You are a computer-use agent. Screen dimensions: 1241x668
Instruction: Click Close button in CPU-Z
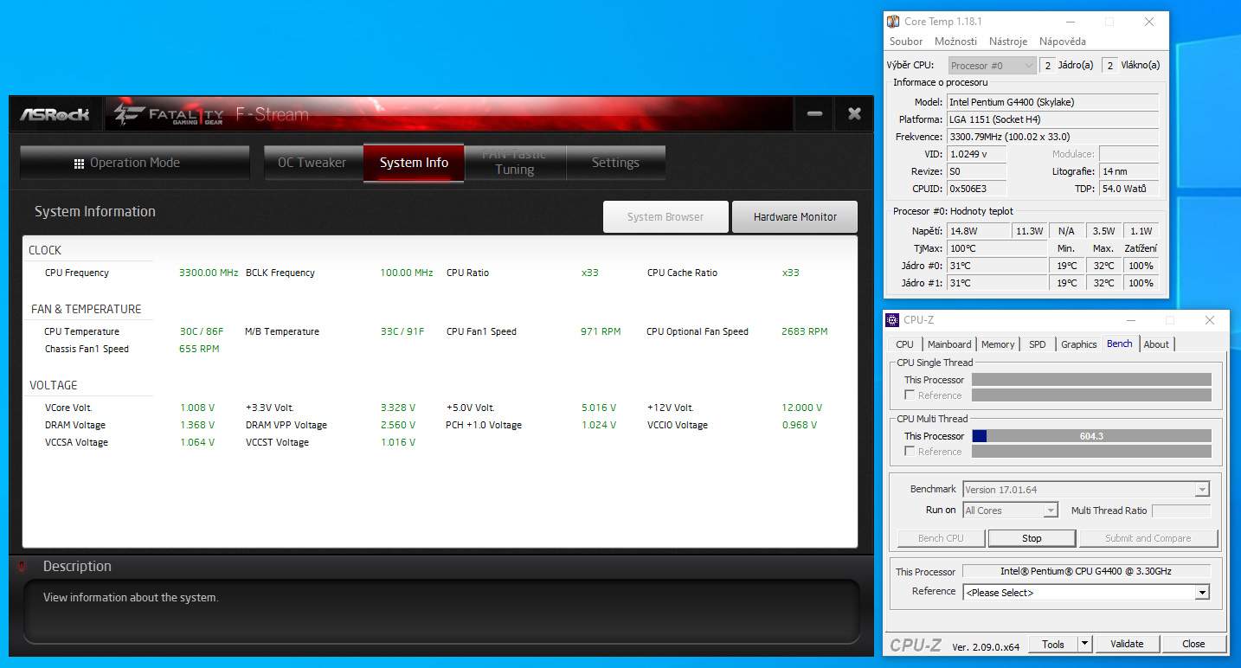[1193, 644]
